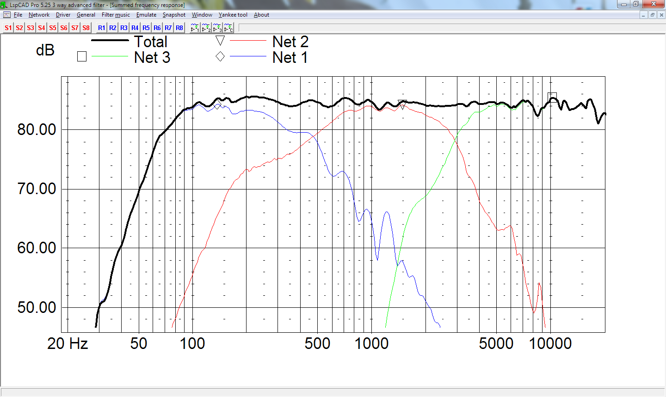Minimize the inner document window
The image size is (666, 397).
(x=644, y=15)
